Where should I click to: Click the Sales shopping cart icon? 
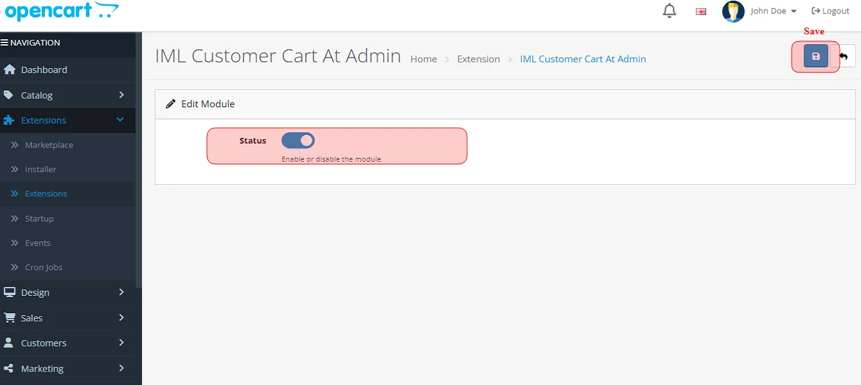[x=9, y=318]
